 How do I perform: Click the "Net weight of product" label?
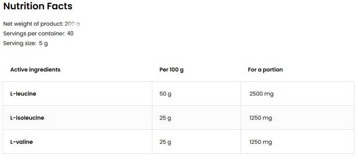[33, 24]
